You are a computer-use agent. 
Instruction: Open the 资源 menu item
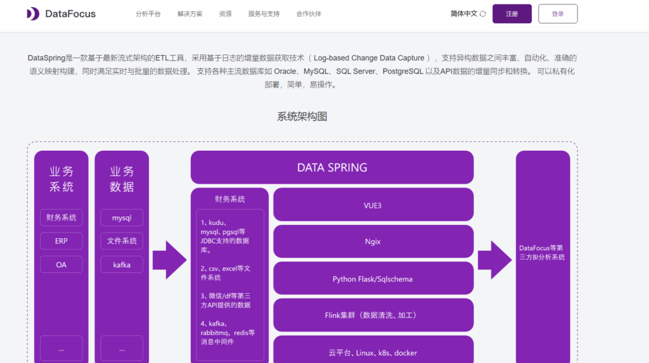click(225, 14)
